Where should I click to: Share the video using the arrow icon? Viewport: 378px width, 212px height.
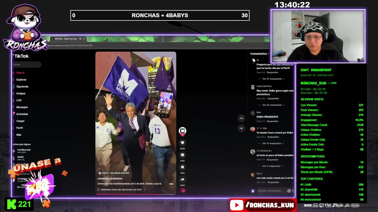pyautogui.click(x=183, y=179)
